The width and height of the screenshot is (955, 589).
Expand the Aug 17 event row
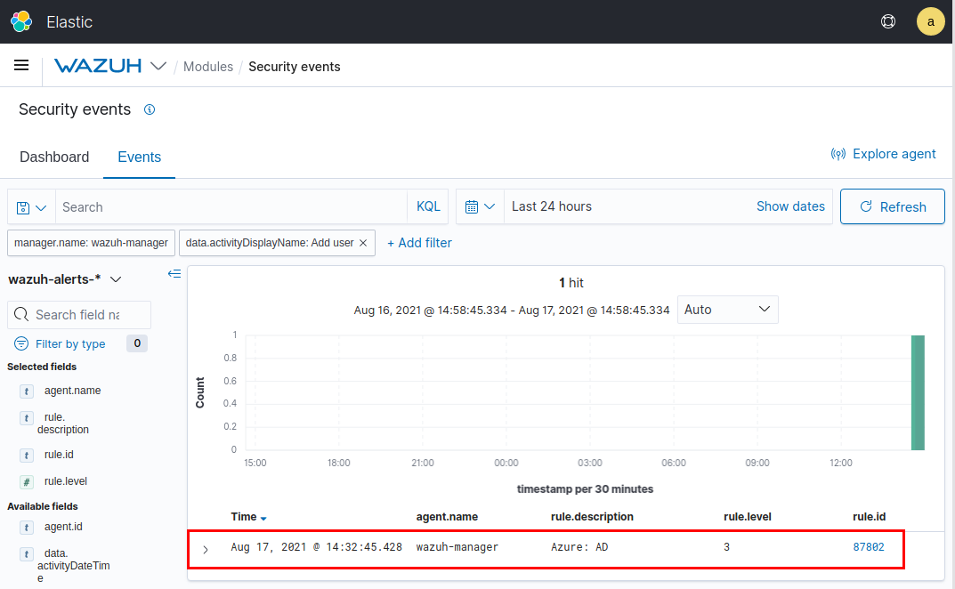pyautogui.click(x=206, y=550)
